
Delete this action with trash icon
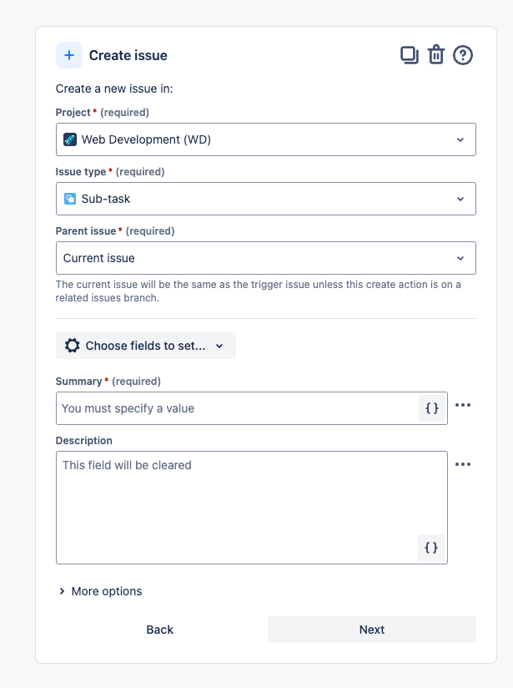[435, 55]
